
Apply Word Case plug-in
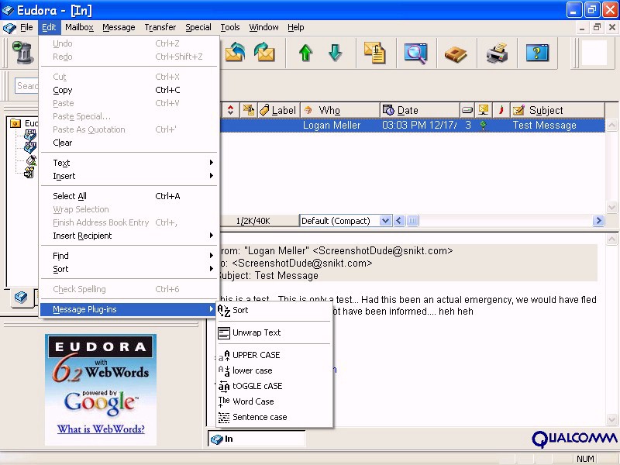click(x=274, y=401)
